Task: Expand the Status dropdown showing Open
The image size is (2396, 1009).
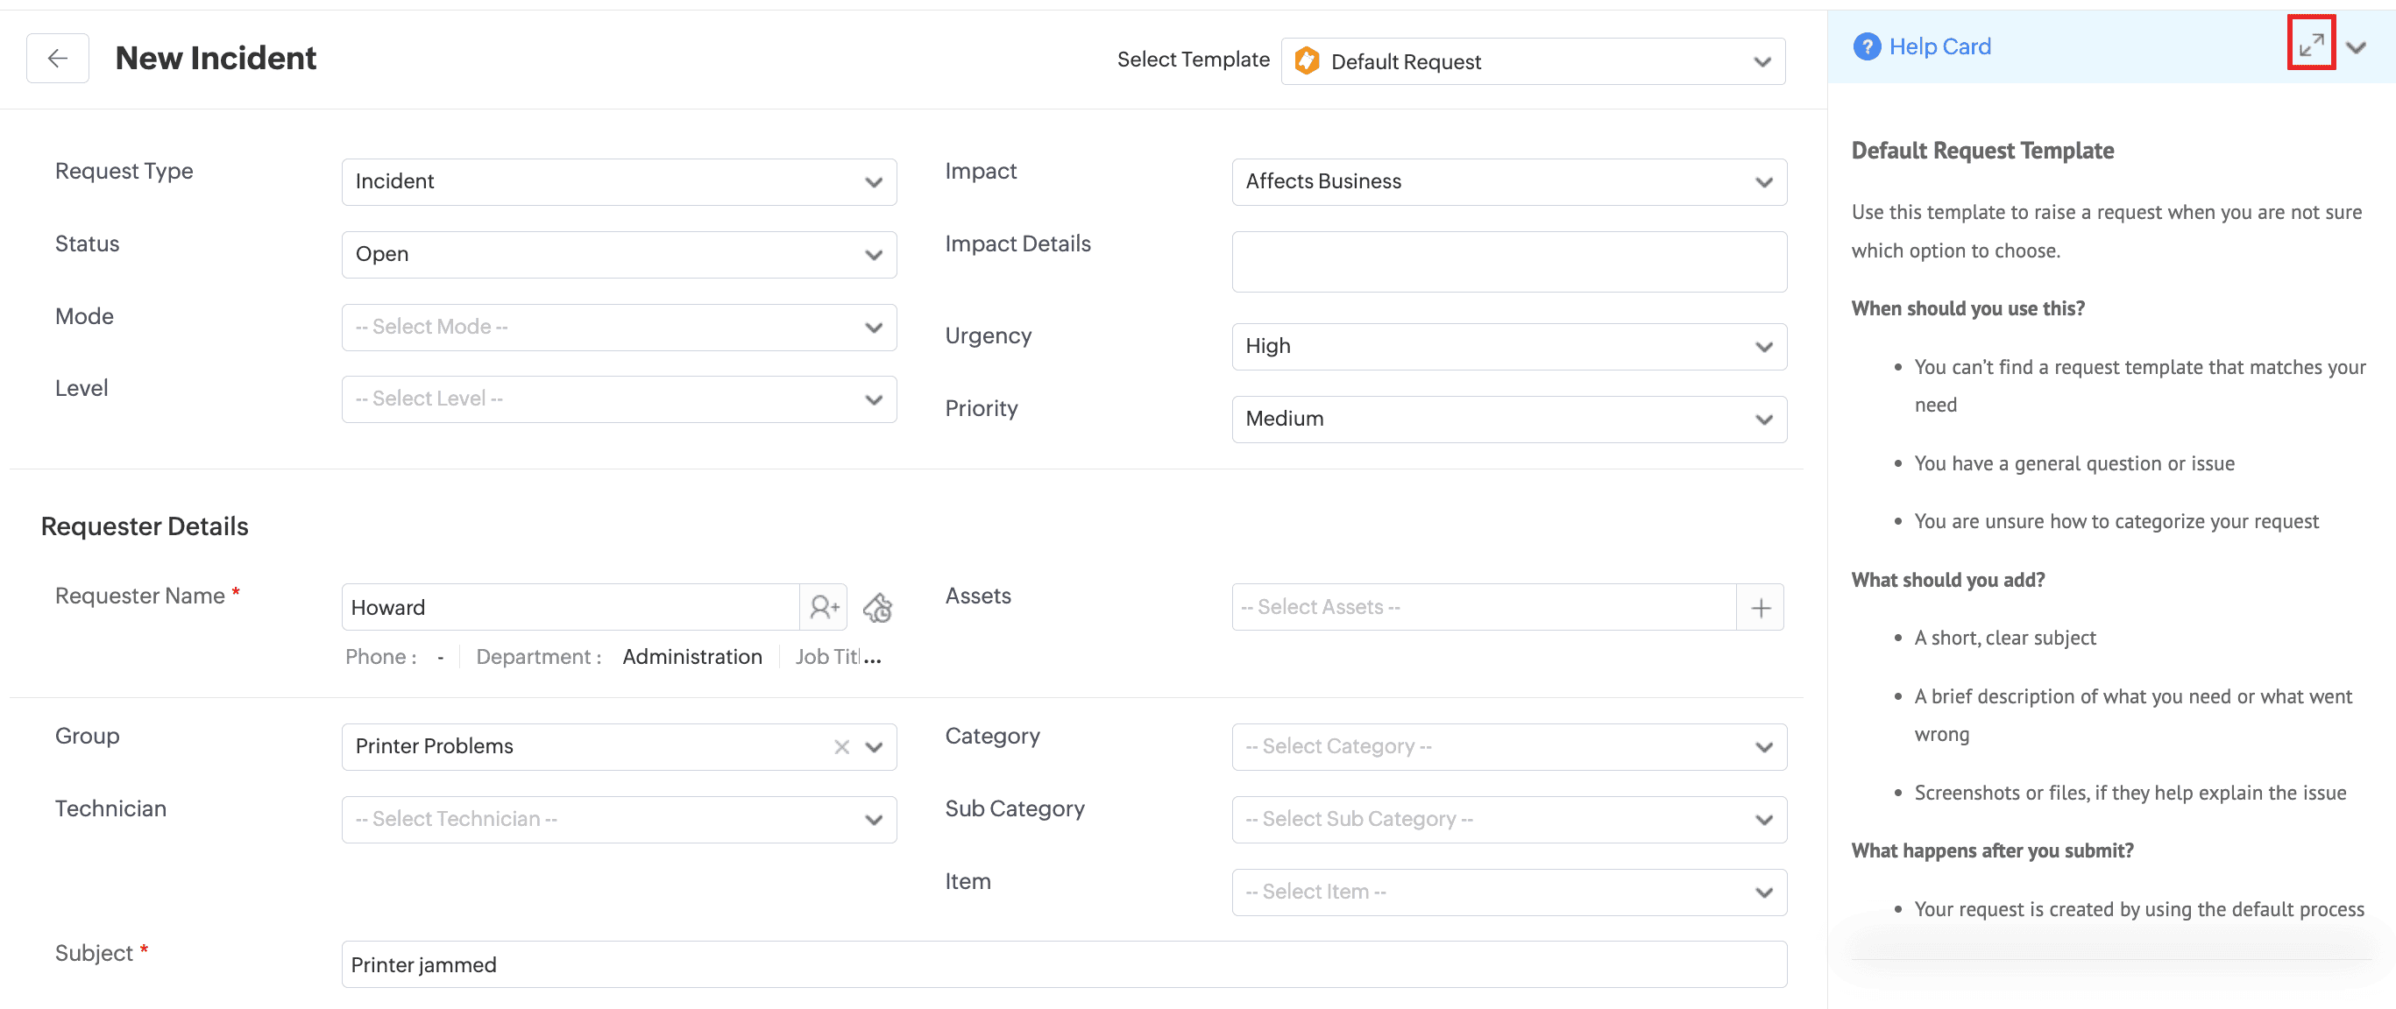Action: pos(619,255)
